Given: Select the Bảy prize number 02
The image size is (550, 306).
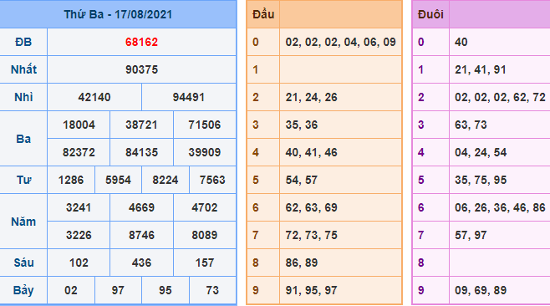Looking at the screenshot, I should click(71, 291).
